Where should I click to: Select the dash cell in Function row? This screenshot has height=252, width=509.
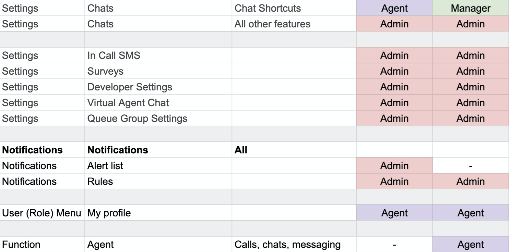coord(394,244)
